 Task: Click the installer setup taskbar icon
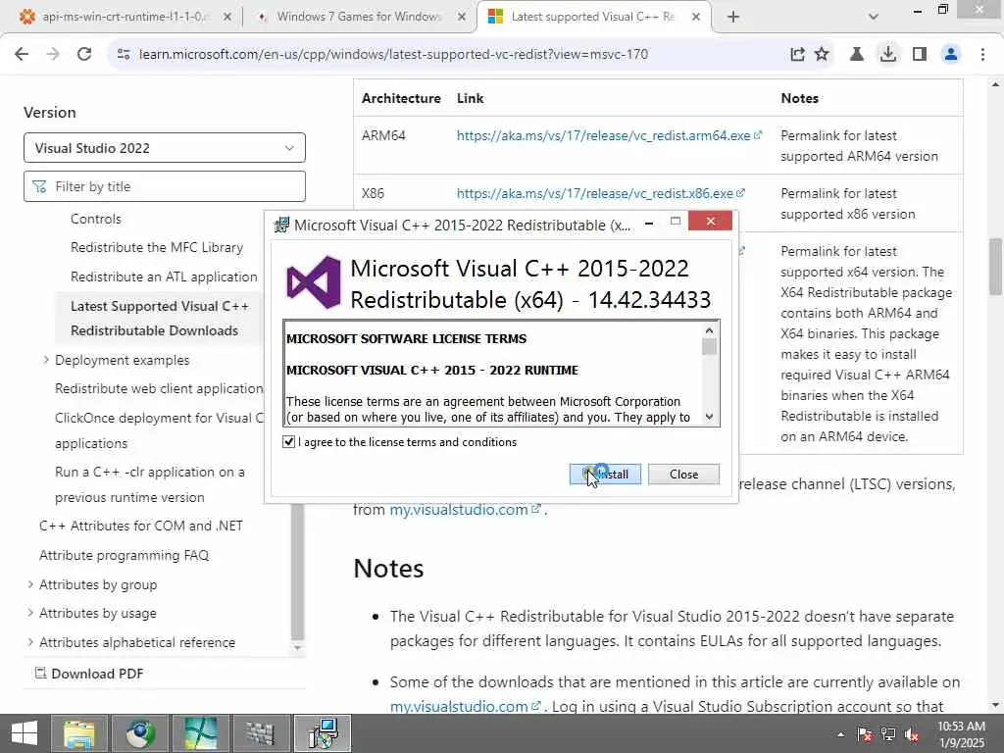coord(322,733)
